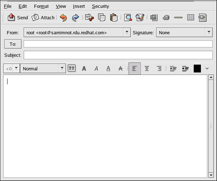This screenshot has width=217, height=181.
Task: Open the Format menu
Action: click(x=41, y=6)
